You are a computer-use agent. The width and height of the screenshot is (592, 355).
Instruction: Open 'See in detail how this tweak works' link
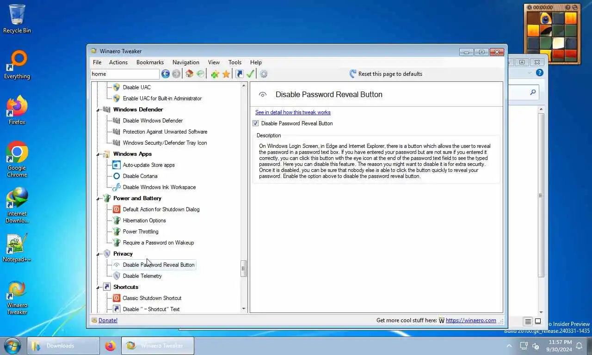293,112
